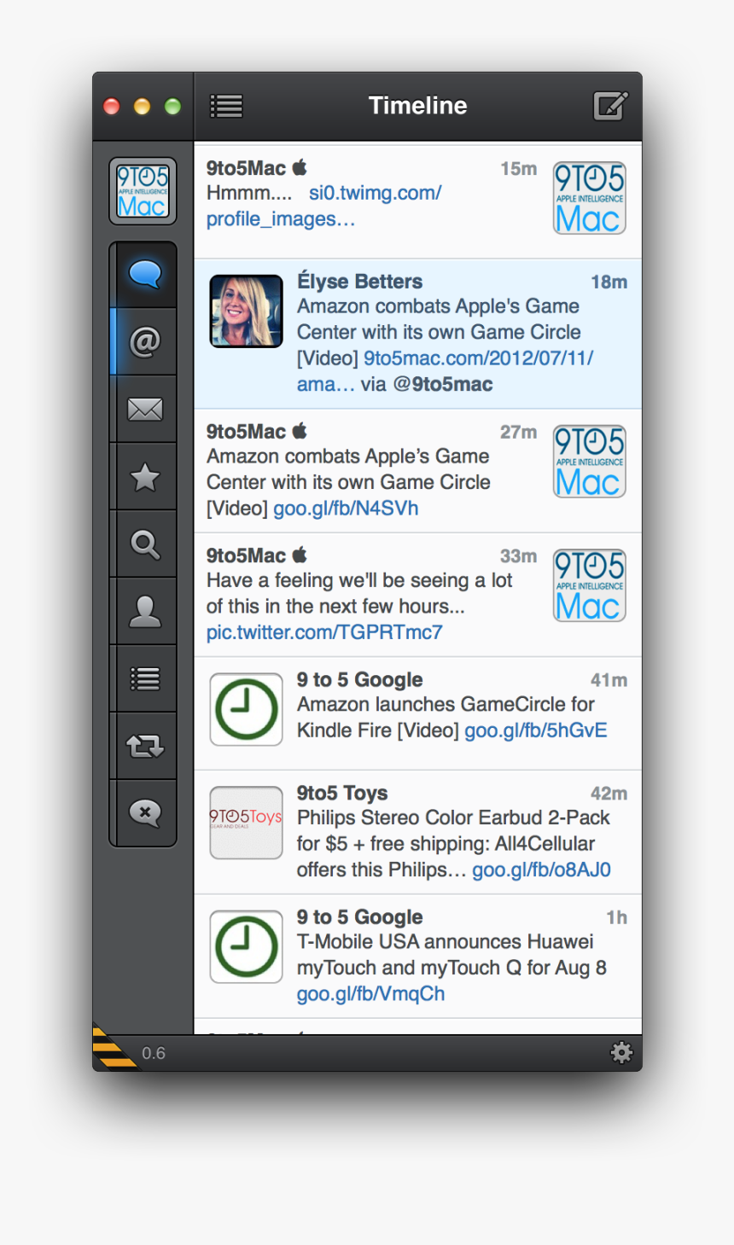Viewport: 734px width, 1245px height.
Task: Click the 9 to 5 Google name, 1h tweet
Action: [x=359, y=917]
